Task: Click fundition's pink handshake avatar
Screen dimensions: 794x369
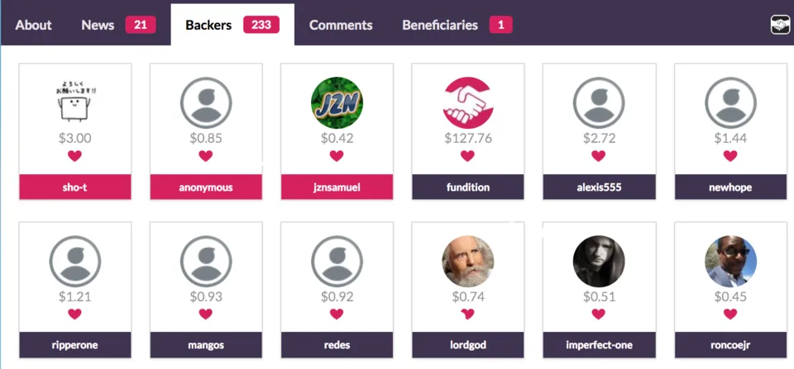Action: click(467, 102)
